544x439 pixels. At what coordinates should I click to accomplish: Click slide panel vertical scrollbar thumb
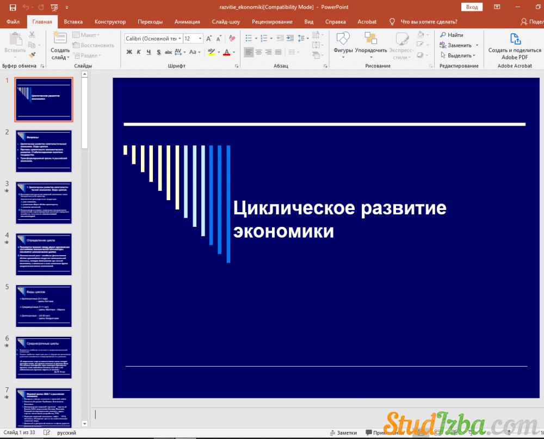point(85,113)
